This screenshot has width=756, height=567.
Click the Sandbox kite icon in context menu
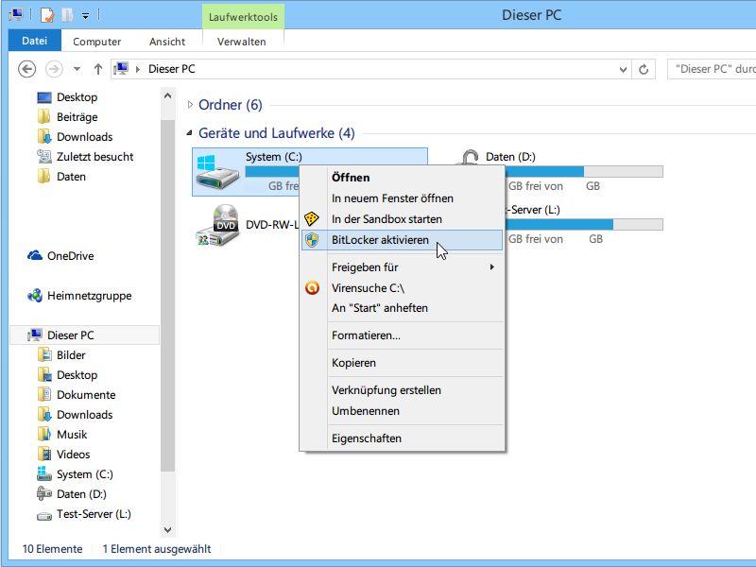coord(312,219)
